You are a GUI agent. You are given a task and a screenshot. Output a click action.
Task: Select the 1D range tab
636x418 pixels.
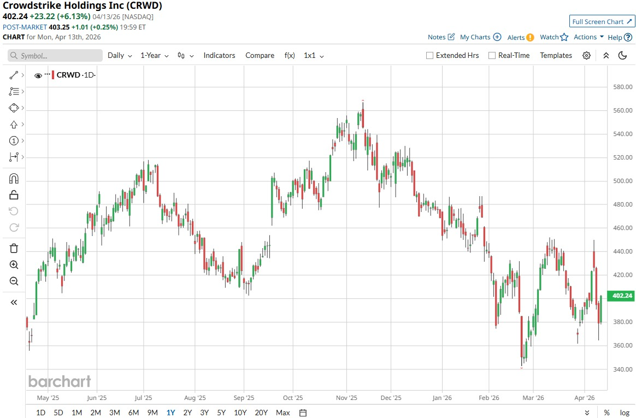40,413
